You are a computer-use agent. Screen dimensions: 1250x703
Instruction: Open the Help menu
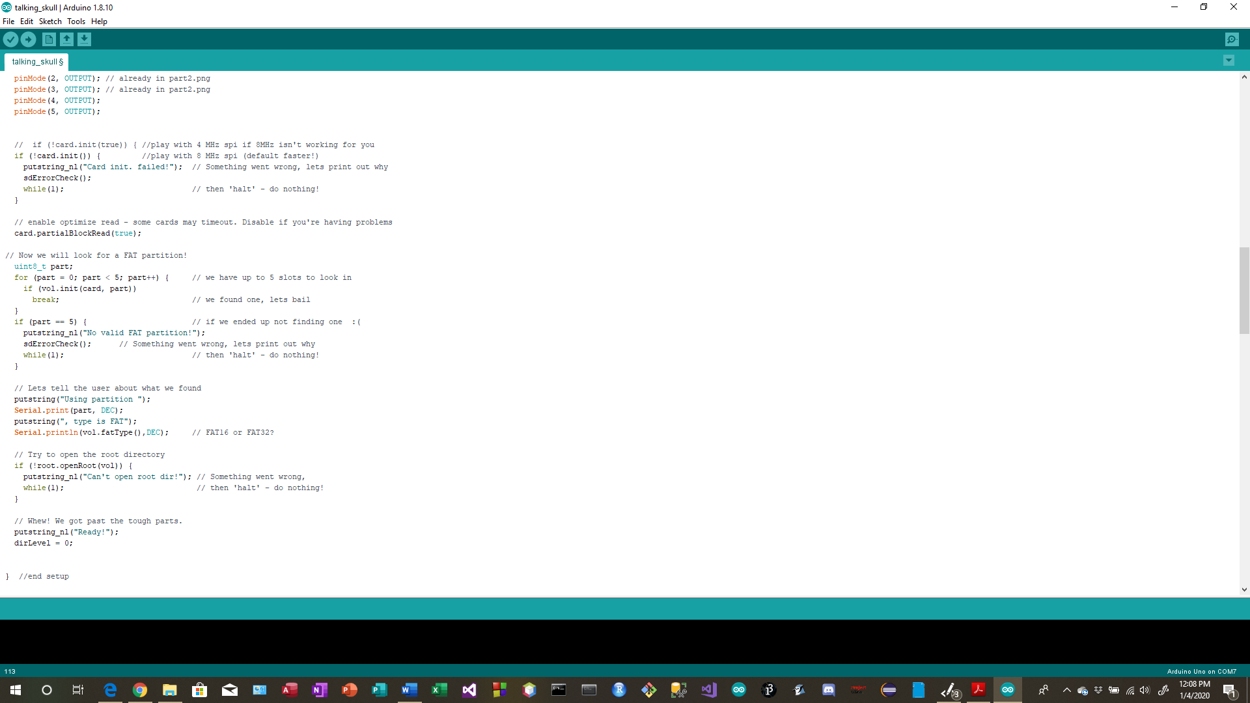pyautogui.click(x=99, y=21)
